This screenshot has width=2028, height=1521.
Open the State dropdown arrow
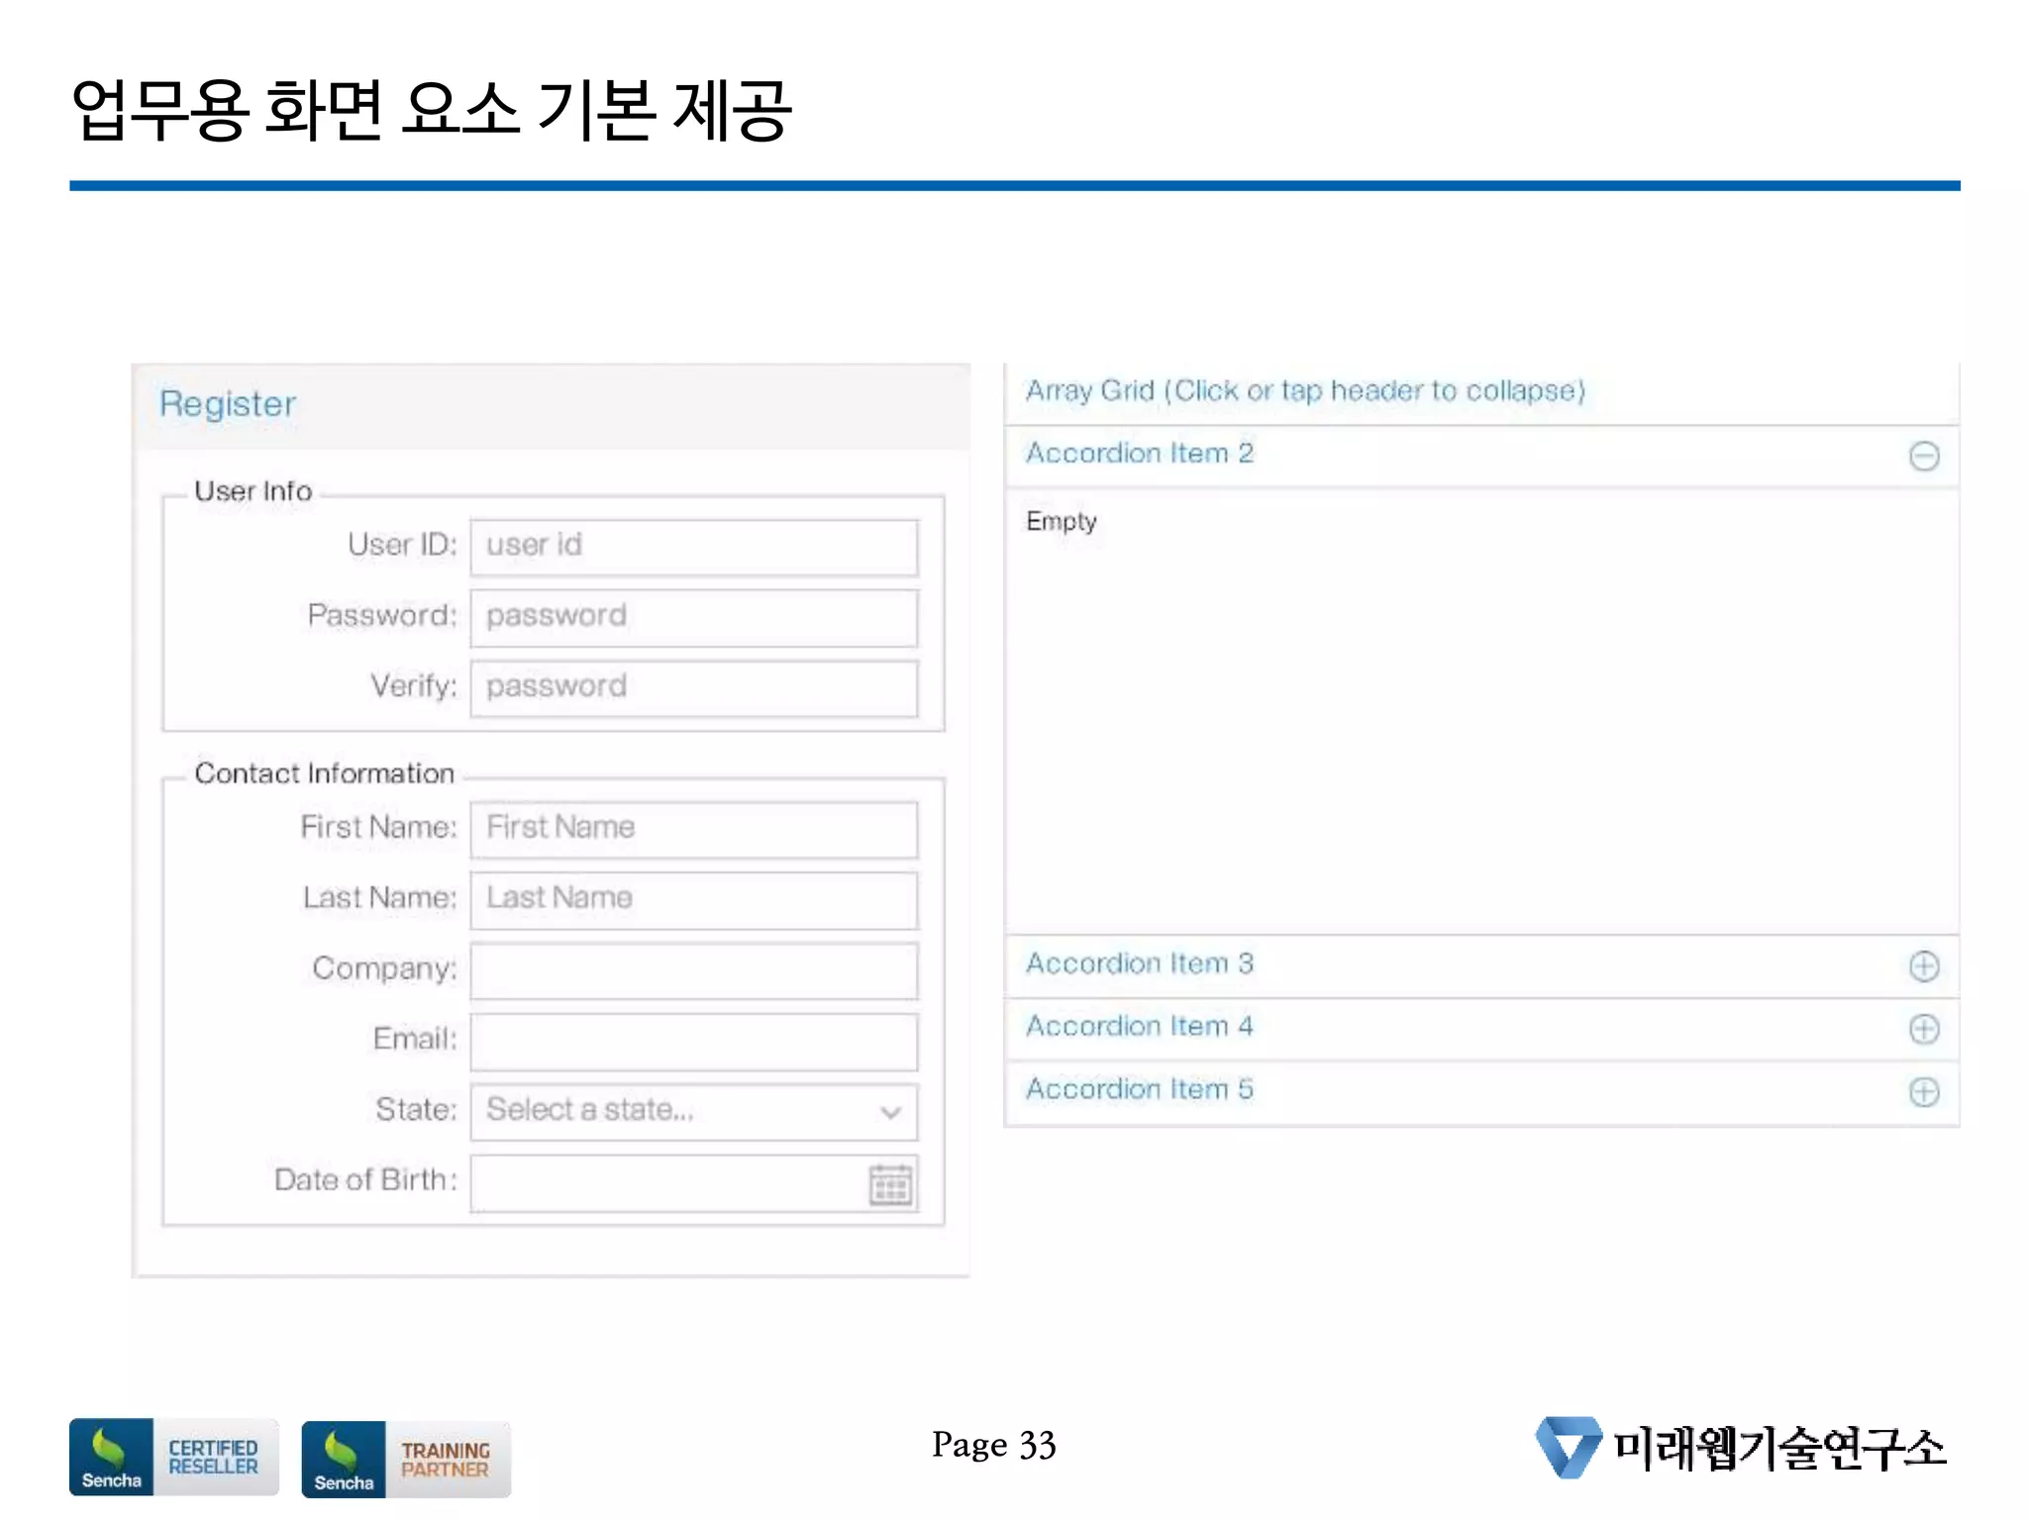tap(890, 1112)
